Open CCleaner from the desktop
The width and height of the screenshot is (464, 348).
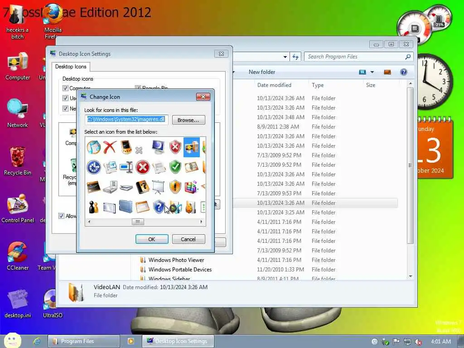18,256
